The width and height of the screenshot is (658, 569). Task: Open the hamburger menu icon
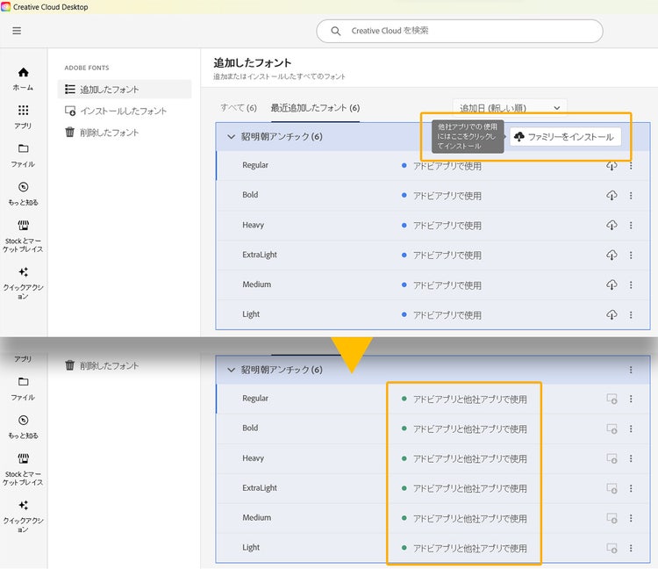(x=17, y=31)
